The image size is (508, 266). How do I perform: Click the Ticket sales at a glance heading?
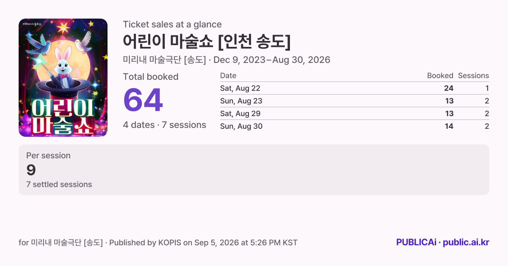tap(172, 24)
